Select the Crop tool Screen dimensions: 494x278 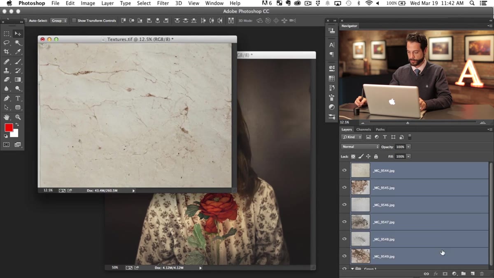pos(7,52)
